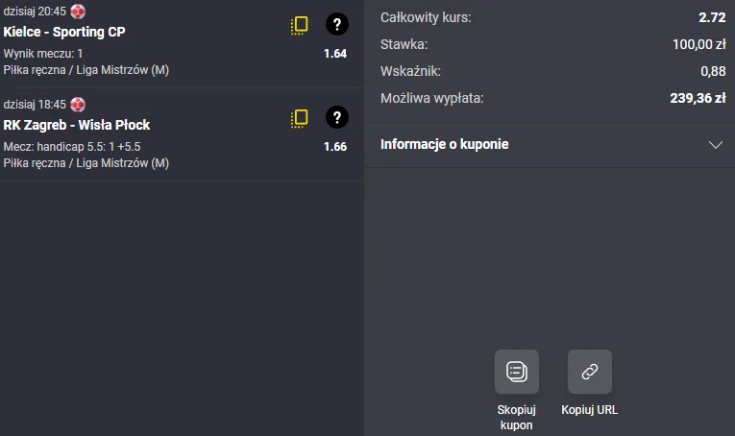
Task: Open the RK Zagreb - Wisła Płock match title
Action: point(77,125)
